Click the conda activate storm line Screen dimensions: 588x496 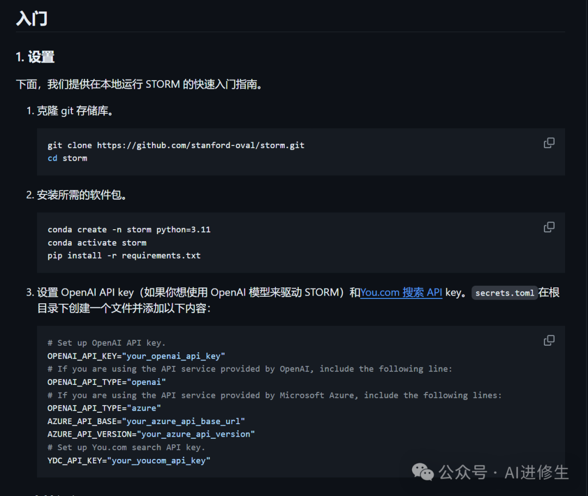[x=97, y=243]
